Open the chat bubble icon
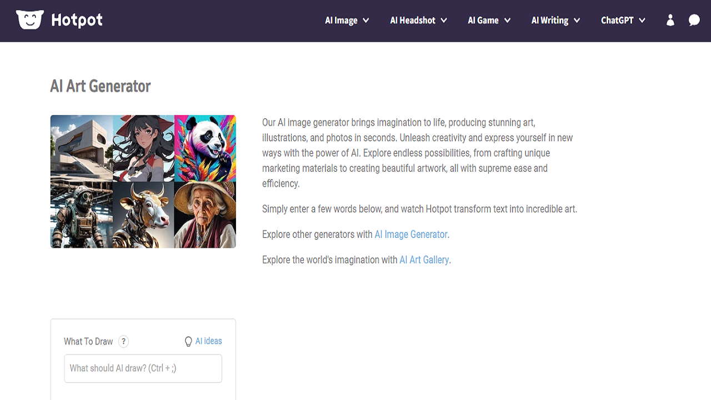The width and height of the screenshot is (711, 400). coord(694,21)
